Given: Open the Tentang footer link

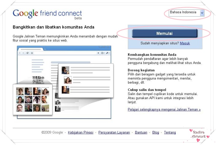Looking at the screenshot, I should pos(170,132).
